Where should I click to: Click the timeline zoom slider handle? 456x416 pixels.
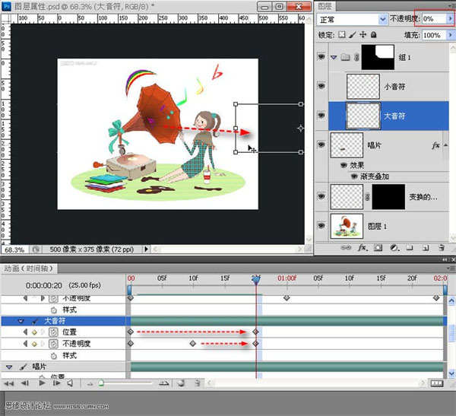click(x=100, y=383)
